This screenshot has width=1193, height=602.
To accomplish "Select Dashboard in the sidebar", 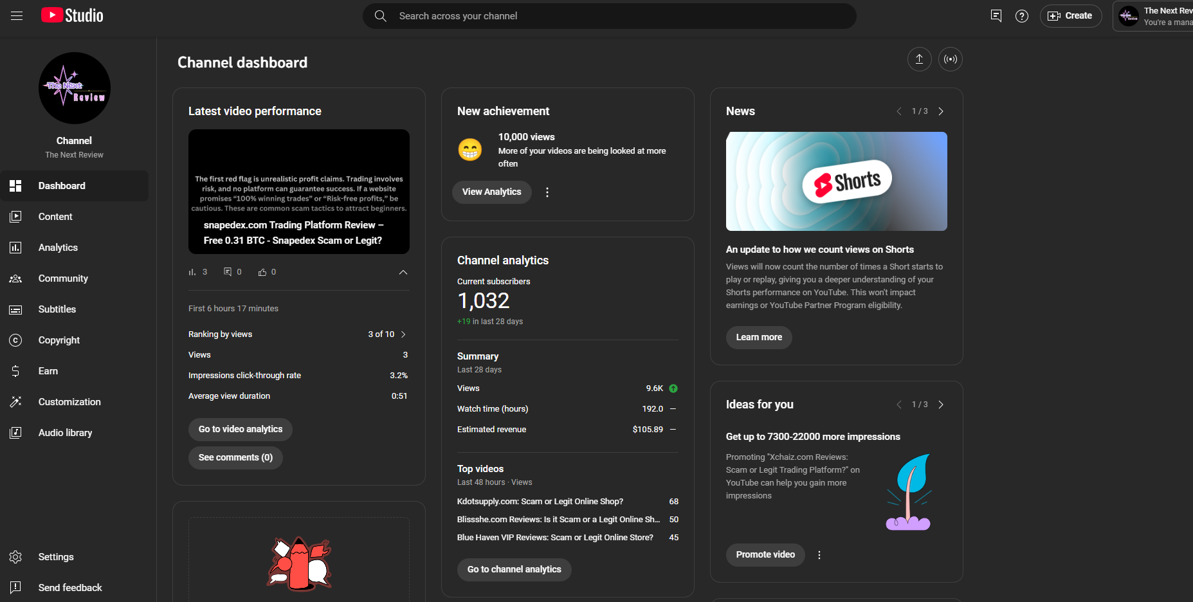I will pos(75,186).
